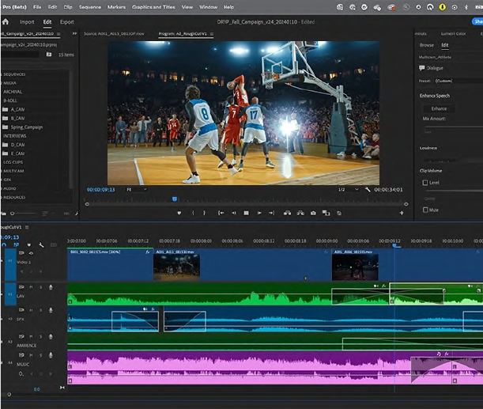
Task: Click the Enhance button under Enhance Speech
Action: (439, 108)
